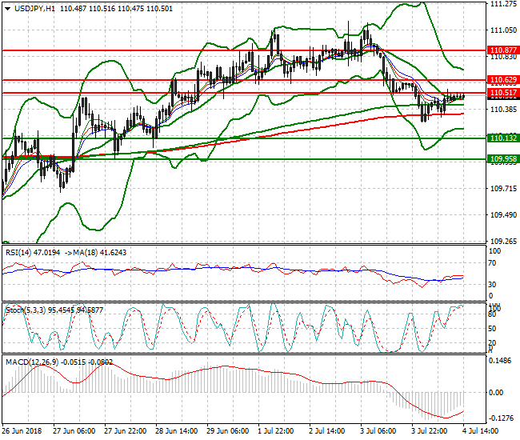The height and width of the screenshot is (440, 520).
Task: Click the -0.1276 MACD scale value
Action: (x=502, y=417)
